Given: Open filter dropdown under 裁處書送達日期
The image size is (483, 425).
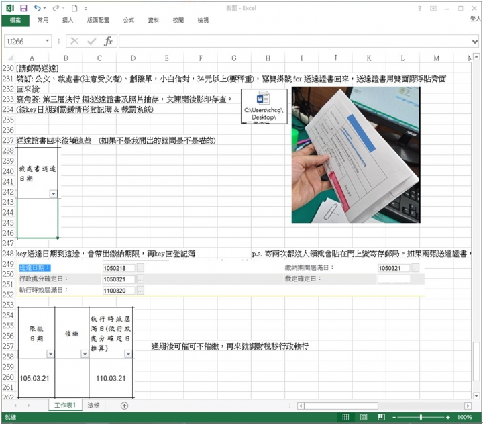Looking at the screenshot, I should [53, 194].
